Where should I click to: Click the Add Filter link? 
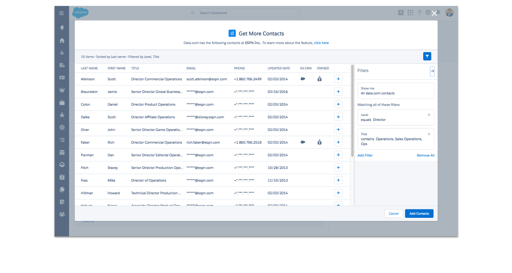[365, 155]
